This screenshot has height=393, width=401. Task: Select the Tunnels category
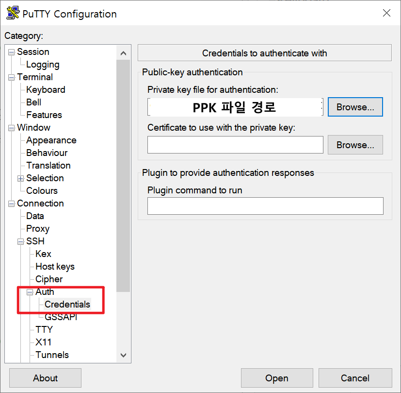52,355
